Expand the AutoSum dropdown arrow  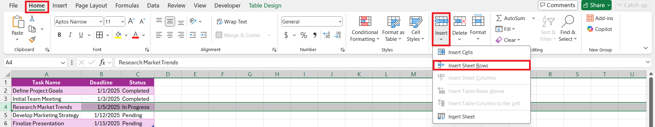click(x=533, y=18)
